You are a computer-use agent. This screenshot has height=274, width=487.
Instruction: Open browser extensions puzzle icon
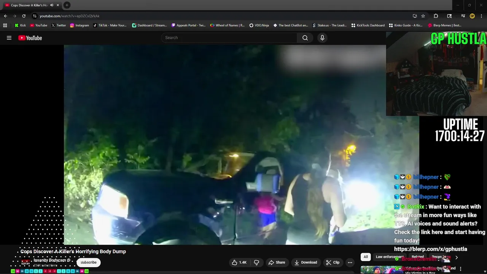pyautogui.click(x=436, y=16)
